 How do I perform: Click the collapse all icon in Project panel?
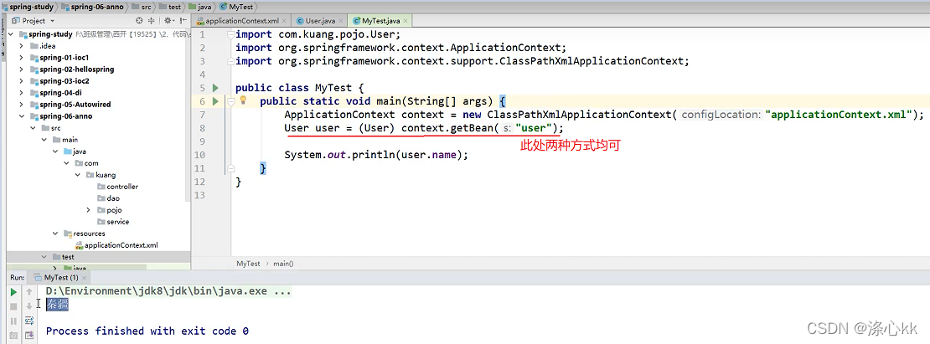pyautogui.click(x=152, y=21)
